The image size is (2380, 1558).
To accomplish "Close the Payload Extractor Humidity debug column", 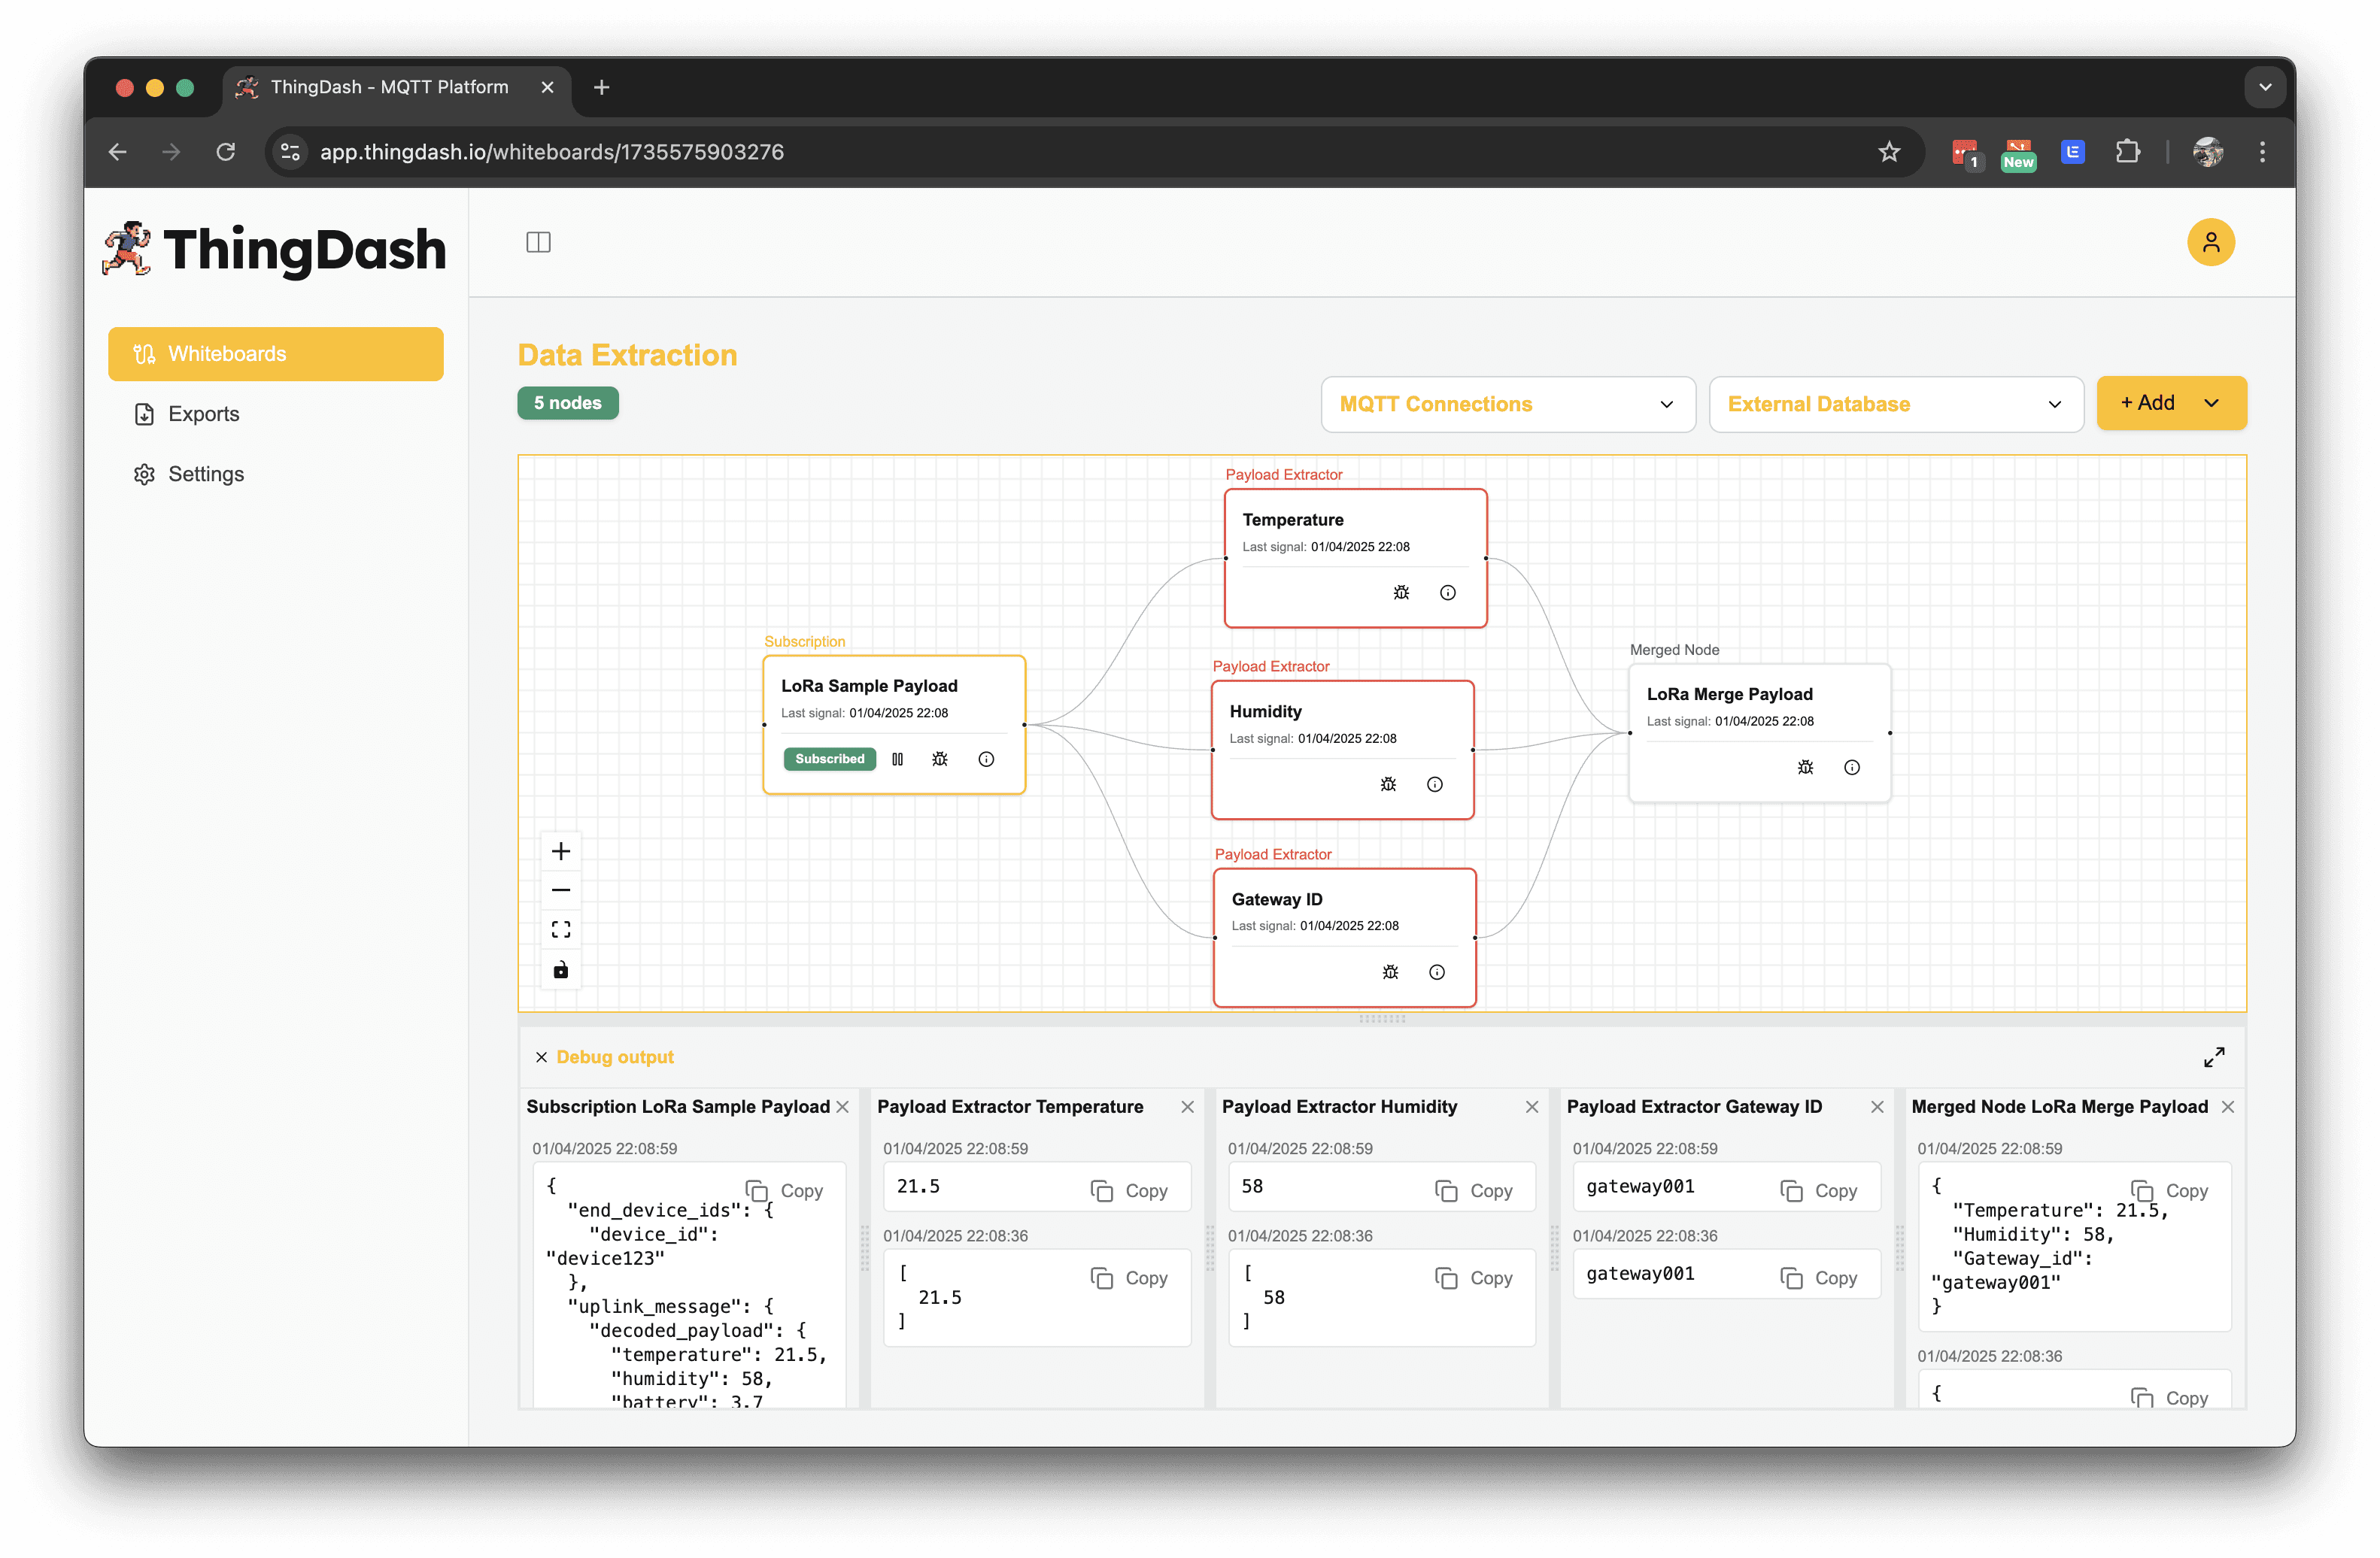I will pos(1531,1108).
